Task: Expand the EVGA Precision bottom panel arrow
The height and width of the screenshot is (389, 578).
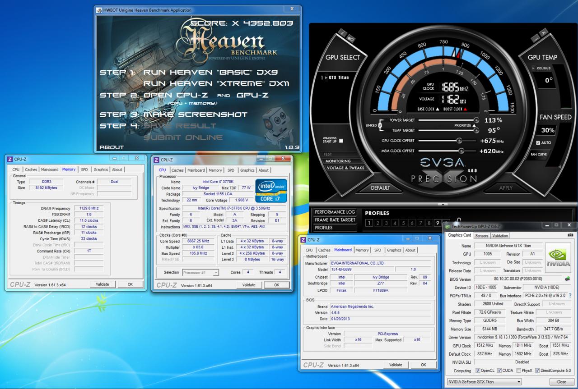Action: pos(443,204)
